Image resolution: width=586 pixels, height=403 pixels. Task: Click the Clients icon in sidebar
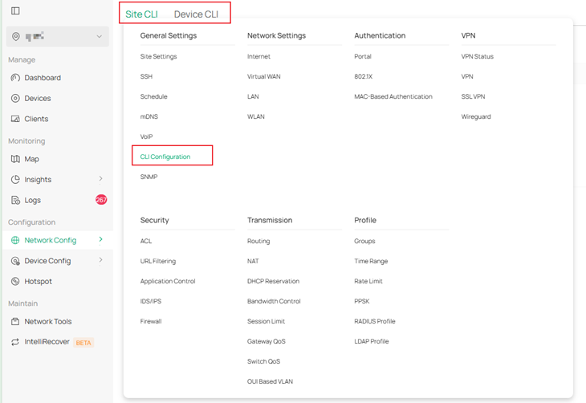(x=15, y=119)
